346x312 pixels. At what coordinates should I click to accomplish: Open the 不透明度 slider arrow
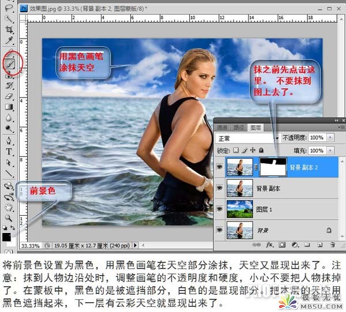[x=330, y=137]
